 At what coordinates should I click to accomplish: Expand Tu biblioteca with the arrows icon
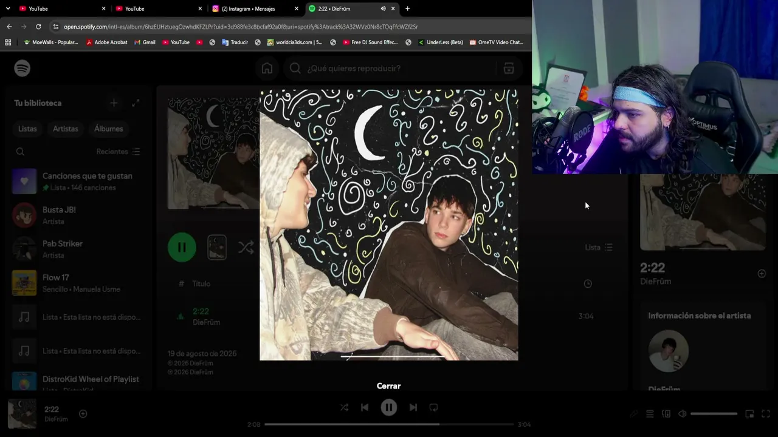click(136, 103)
